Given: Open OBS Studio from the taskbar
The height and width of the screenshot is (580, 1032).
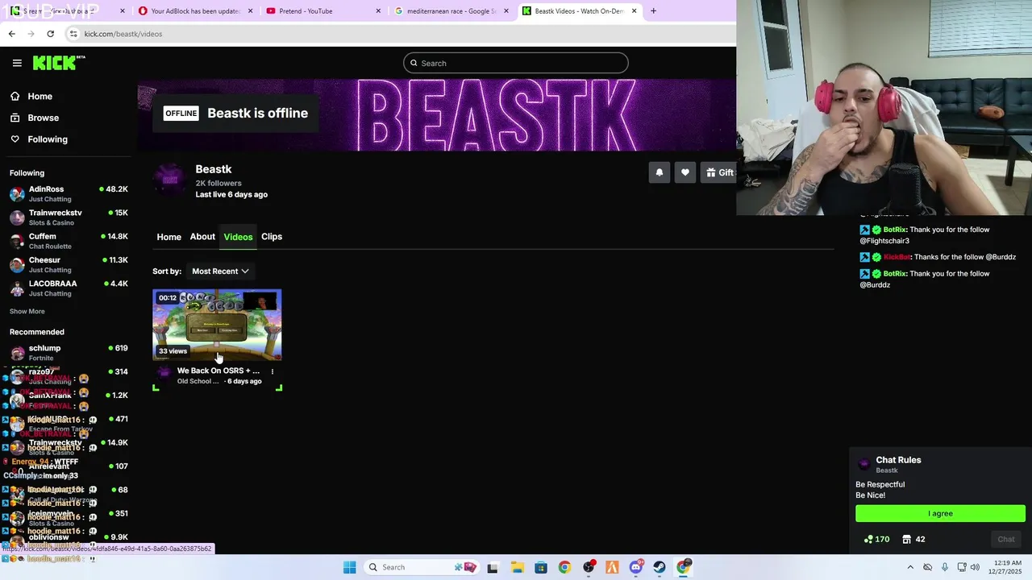Looking at the screenshot, I should click(x=589, y=567).
